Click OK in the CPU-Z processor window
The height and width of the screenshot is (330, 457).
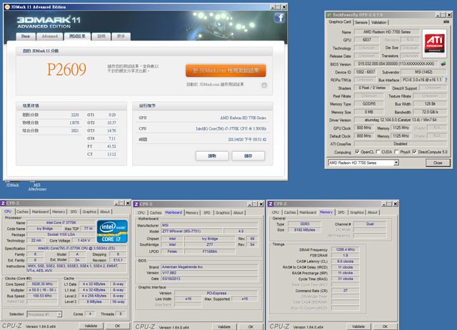coord(117,326)
